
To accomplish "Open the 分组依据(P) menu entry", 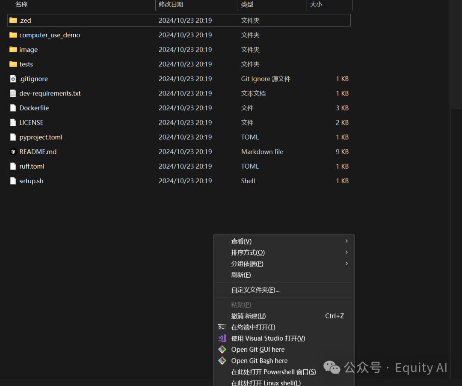I will tap(284, 264).
